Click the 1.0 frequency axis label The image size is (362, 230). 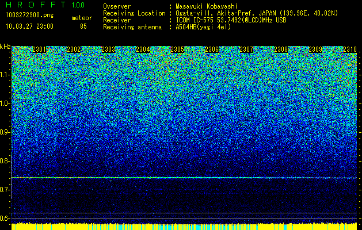point(5,103)
